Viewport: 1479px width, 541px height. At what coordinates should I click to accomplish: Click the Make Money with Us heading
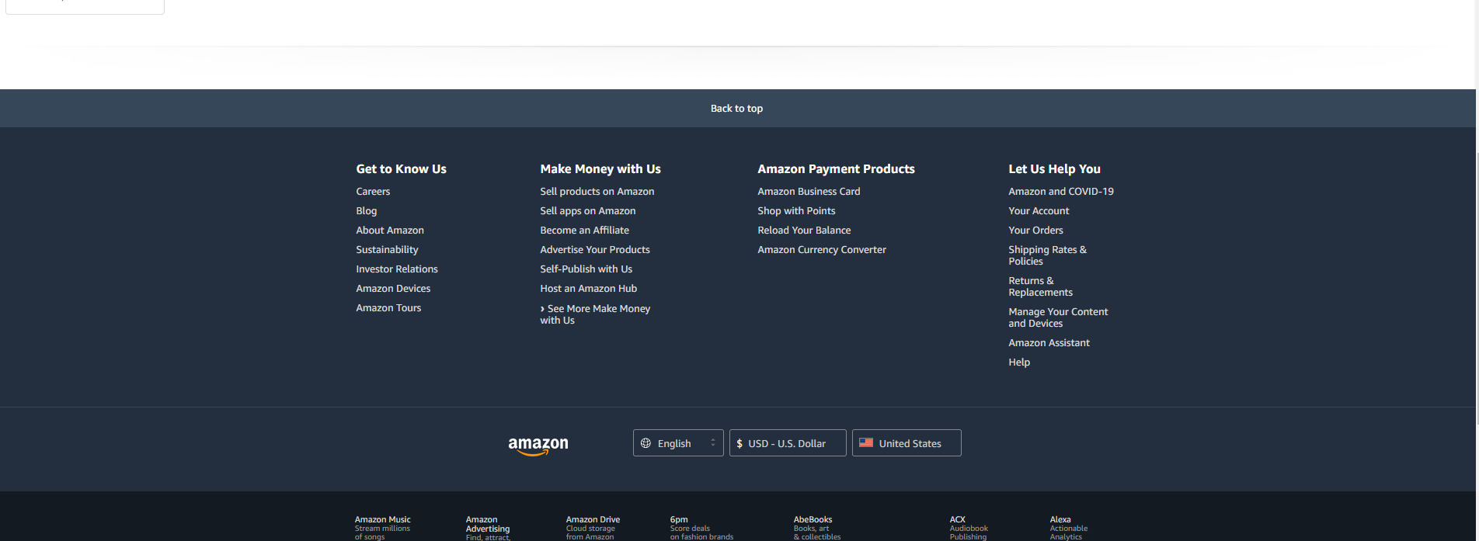point(600,169)
